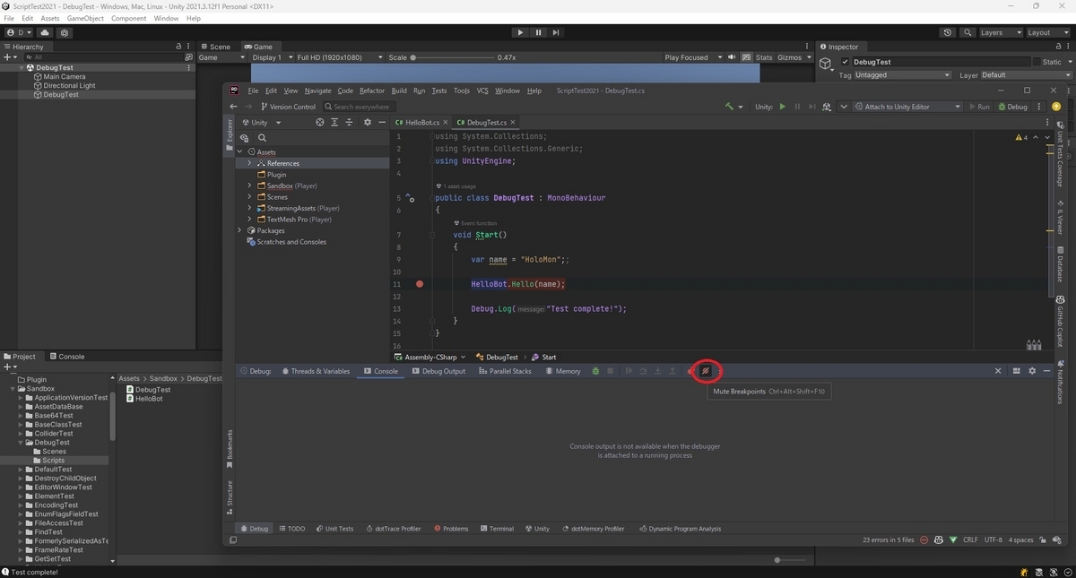Open the Unity Layers dropdown

pos(1000,32)
